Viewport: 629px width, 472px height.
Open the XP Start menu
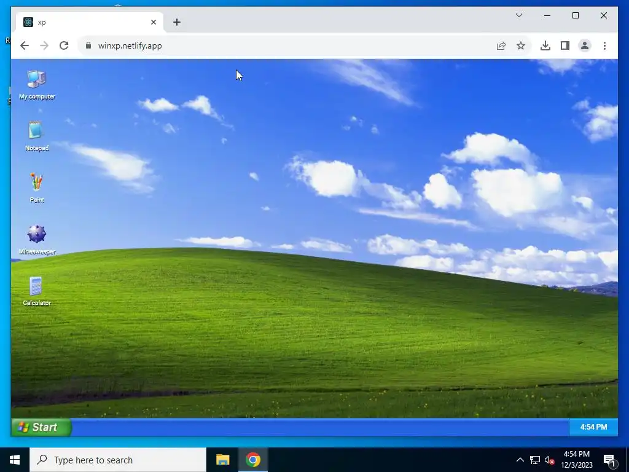41,427
